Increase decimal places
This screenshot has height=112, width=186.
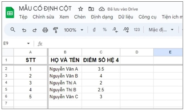126,30
